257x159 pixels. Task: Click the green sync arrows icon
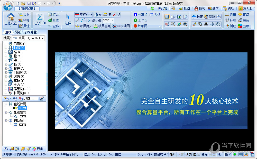pyautogui.click(x=152, y=8)
